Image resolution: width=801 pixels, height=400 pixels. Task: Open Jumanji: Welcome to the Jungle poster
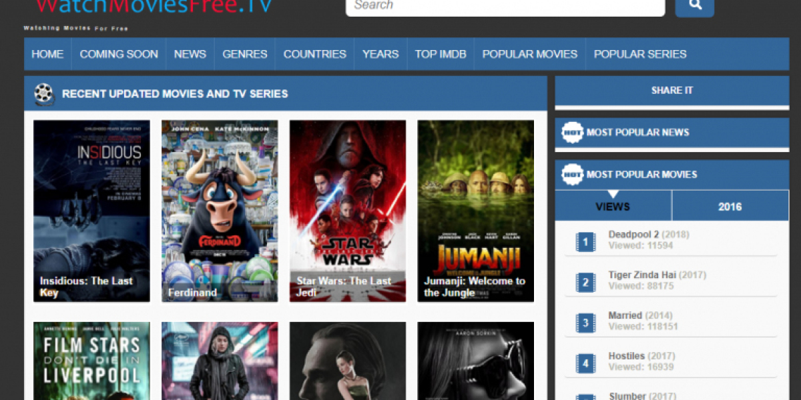[x=476, y=211]
